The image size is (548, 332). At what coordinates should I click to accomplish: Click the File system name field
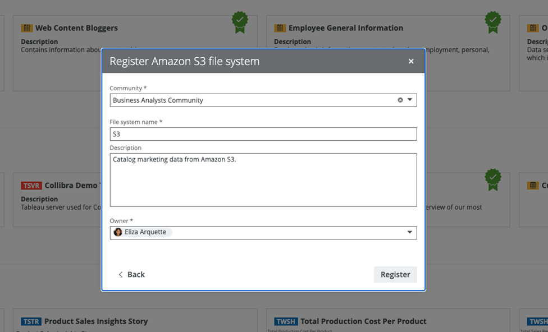pyautogui.click(x=263, y=134)
